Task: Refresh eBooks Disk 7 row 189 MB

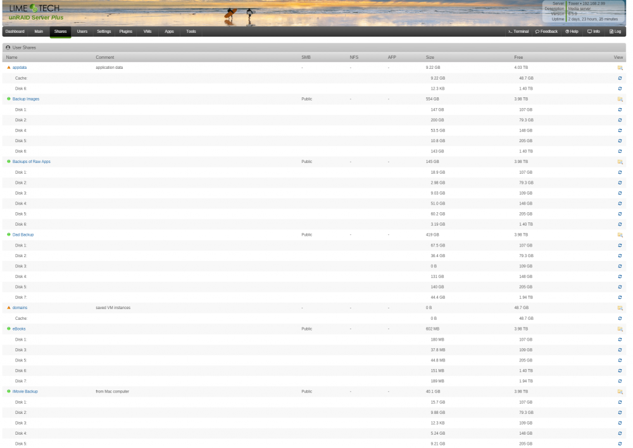Action: point(620,381)
